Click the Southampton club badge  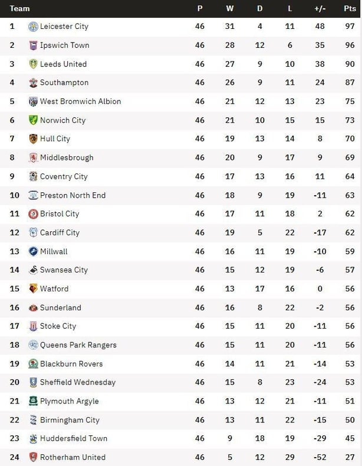pyautogui.click(x=33, y=83)
